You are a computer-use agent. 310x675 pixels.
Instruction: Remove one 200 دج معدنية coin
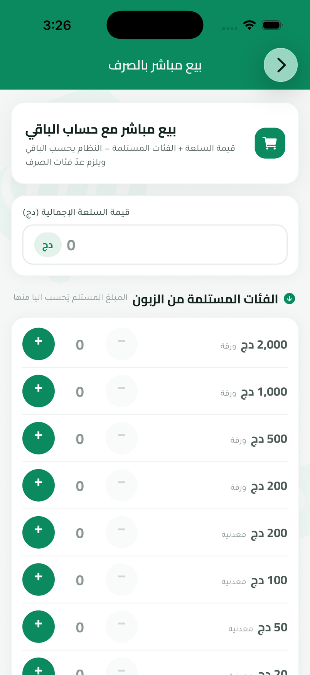(121, 533)
